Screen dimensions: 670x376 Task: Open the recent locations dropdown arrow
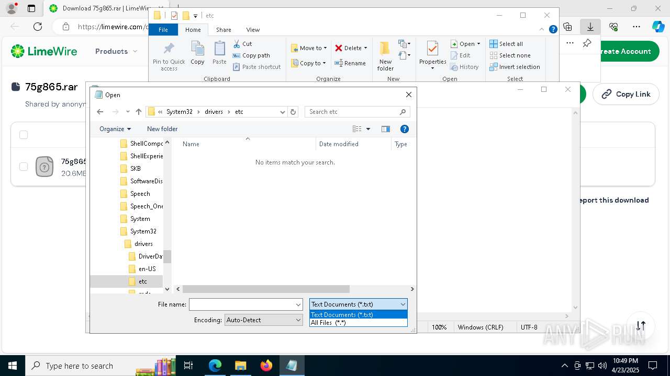(x=128, y=112)
